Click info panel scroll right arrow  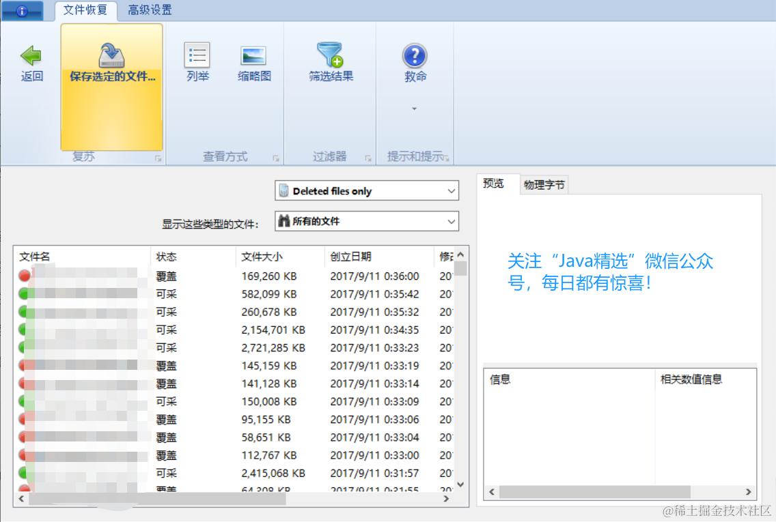[x=748, y=492]
